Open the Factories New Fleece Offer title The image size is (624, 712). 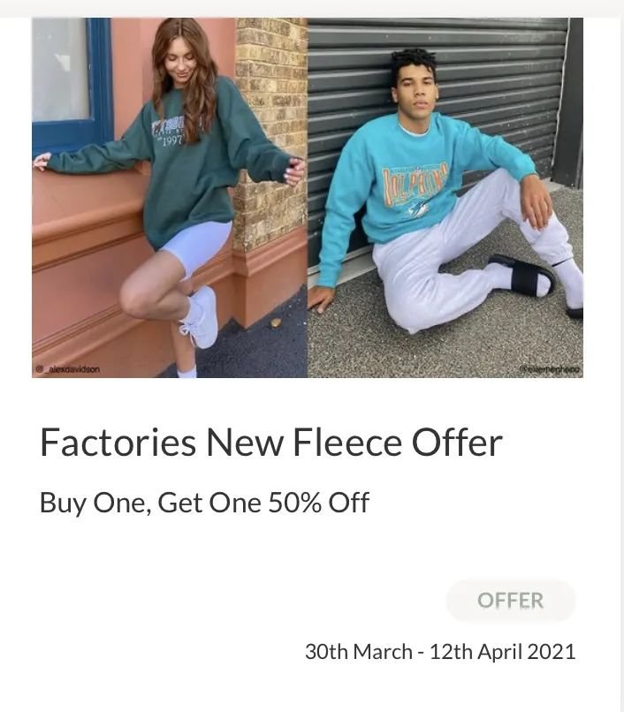coord(270,443)
